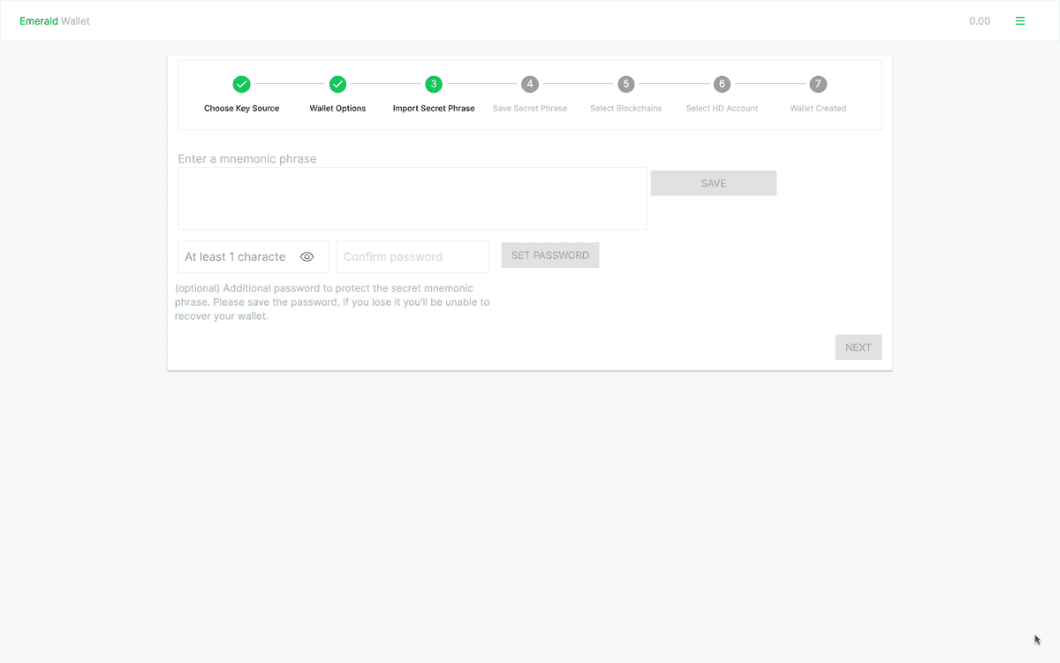Image resolution: width=1060 pixels, height=663 pixels.
Task: Select the Wallet Options step label
Action: click(337, 109)
